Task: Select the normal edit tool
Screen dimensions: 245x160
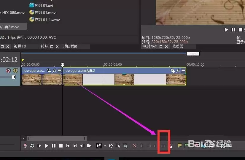Action: click(x=99, y=146)
